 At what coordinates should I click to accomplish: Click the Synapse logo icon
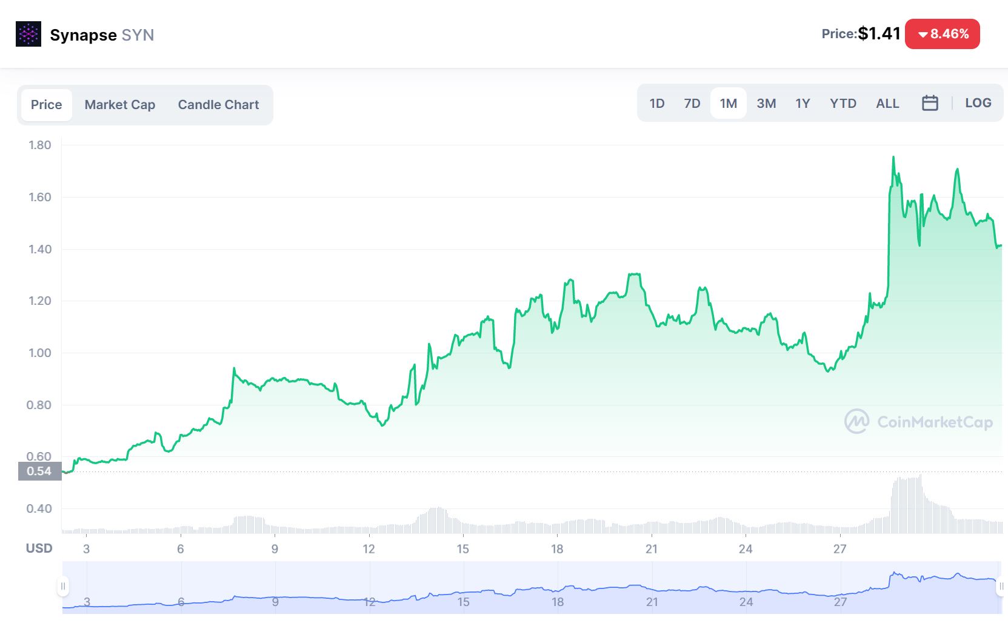[28, 34]
